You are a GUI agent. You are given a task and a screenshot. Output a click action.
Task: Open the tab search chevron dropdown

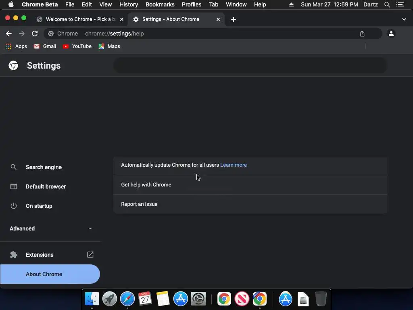tap(404, 19)
